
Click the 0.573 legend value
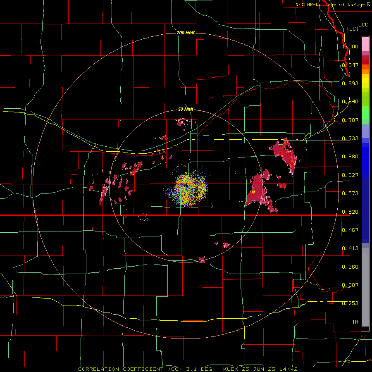click(x=350, y=193)
